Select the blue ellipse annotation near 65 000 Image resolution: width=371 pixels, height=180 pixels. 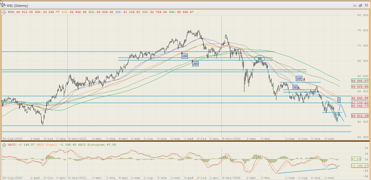click(x=260, y=59)
